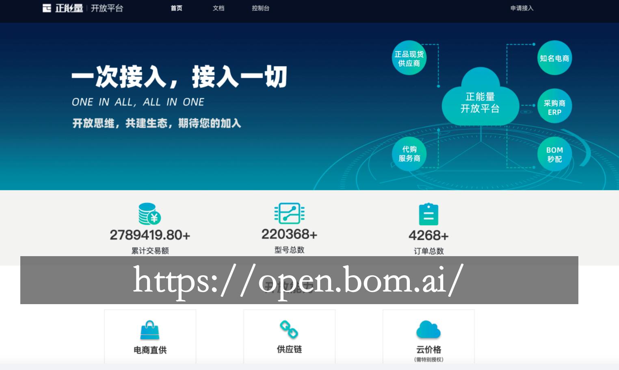Click the ONE IN ALL, ALL IN ONE text
Screen dimensions: 619x370
[x=138, y=102]
